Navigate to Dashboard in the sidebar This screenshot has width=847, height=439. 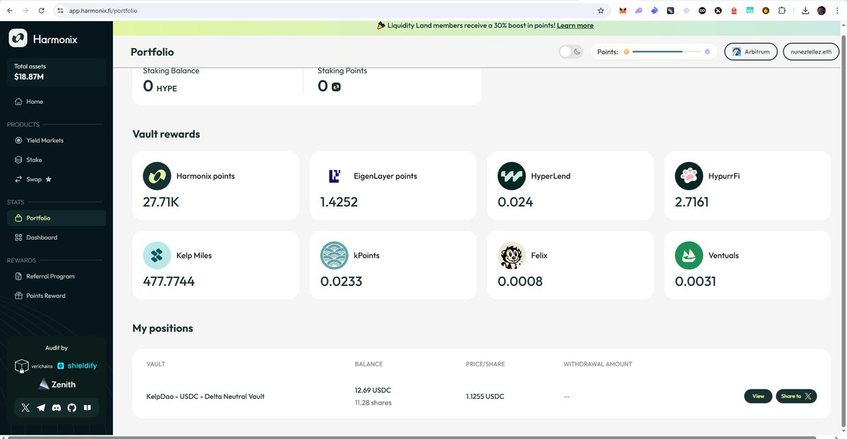[42, 237]
